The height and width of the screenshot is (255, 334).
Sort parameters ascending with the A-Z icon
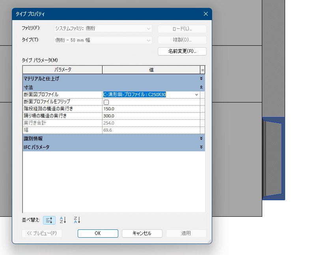(x=63, y=220)
